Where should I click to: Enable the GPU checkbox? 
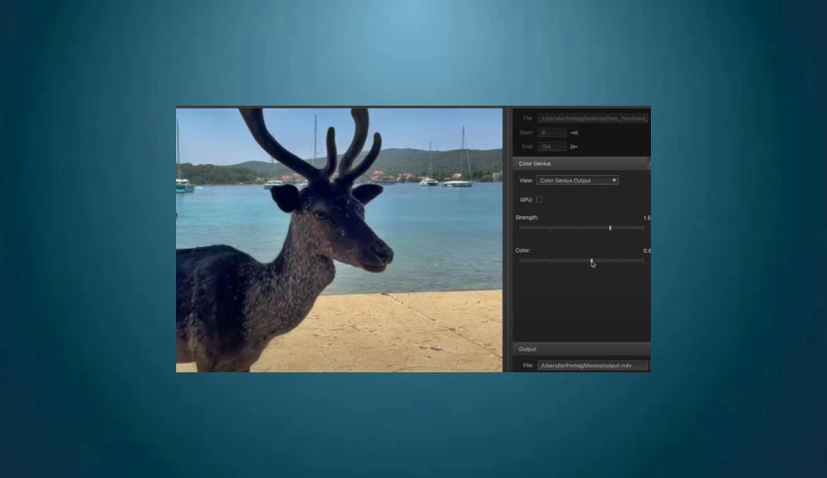[539, 199]
